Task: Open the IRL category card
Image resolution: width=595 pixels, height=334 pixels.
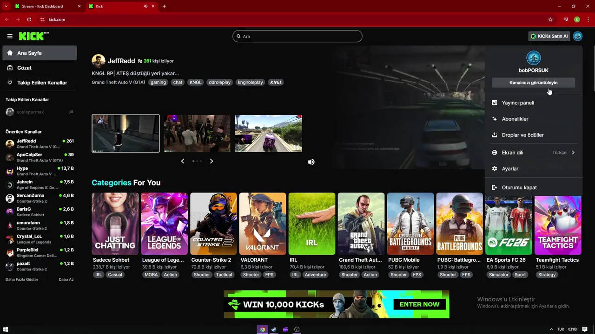Action: [x=311, y=224]
